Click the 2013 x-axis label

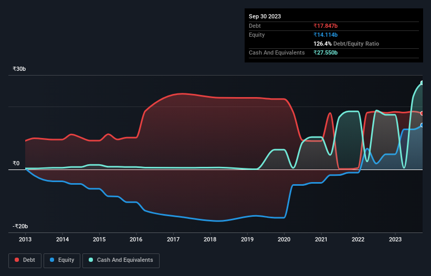pos(25,239)
